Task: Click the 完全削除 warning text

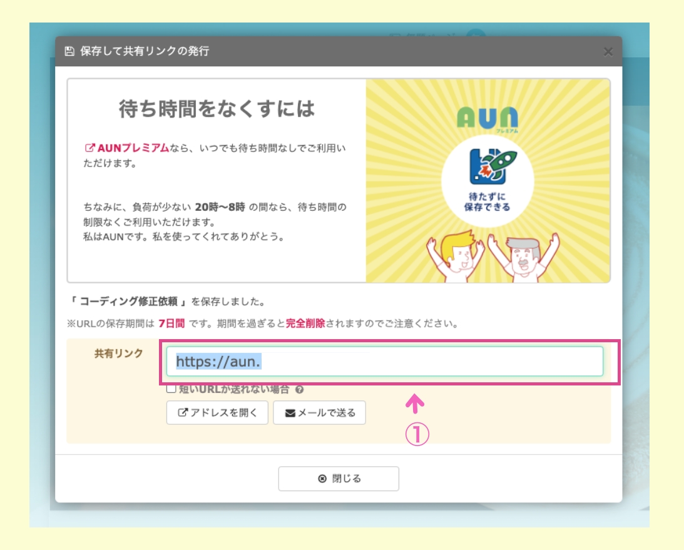Action: [305, 323]
